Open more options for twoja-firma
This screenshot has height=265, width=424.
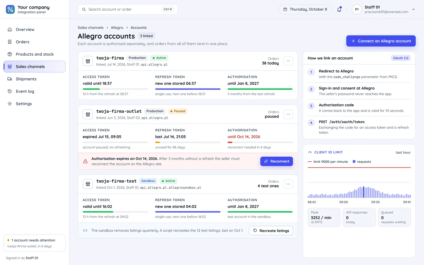pos(288,61)
